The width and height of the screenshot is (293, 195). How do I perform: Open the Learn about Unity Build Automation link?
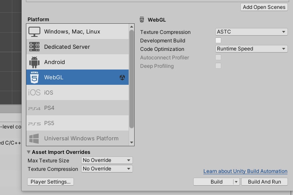[x=245, y=171]
